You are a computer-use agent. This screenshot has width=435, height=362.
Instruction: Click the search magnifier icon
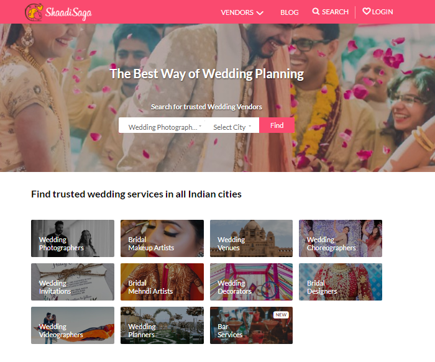point(316,11)
